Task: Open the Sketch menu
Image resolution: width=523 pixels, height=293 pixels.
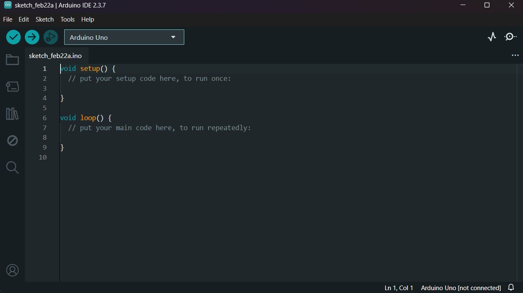Action: point(45,19)
